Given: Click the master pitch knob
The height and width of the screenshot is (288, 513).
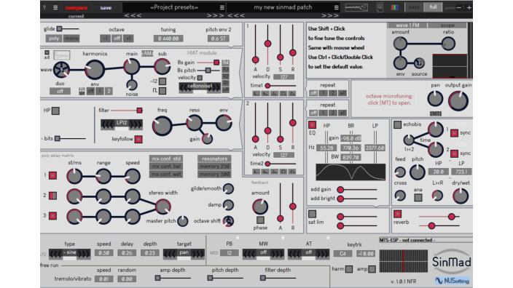Looking at the screenshot, I should 183,221.
